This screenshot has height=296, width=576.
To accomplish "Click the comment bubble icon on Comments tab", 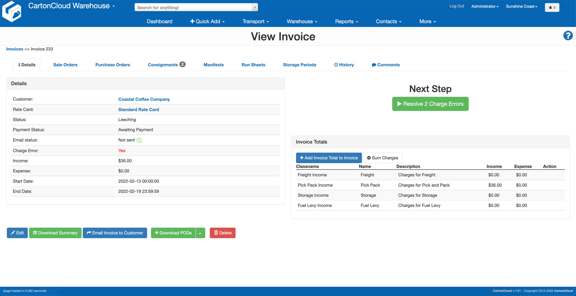I will (x=374, y=65).
